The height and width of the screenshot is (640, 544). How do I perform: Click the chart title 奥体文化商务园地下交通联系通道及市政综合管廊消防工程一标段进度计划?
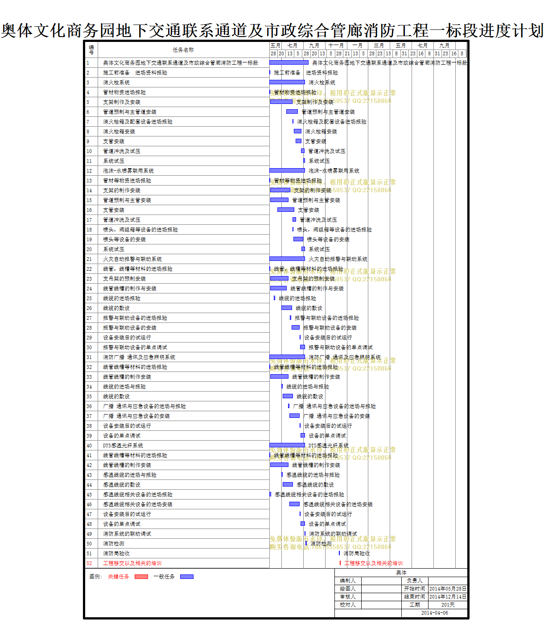tap(272, 30)
